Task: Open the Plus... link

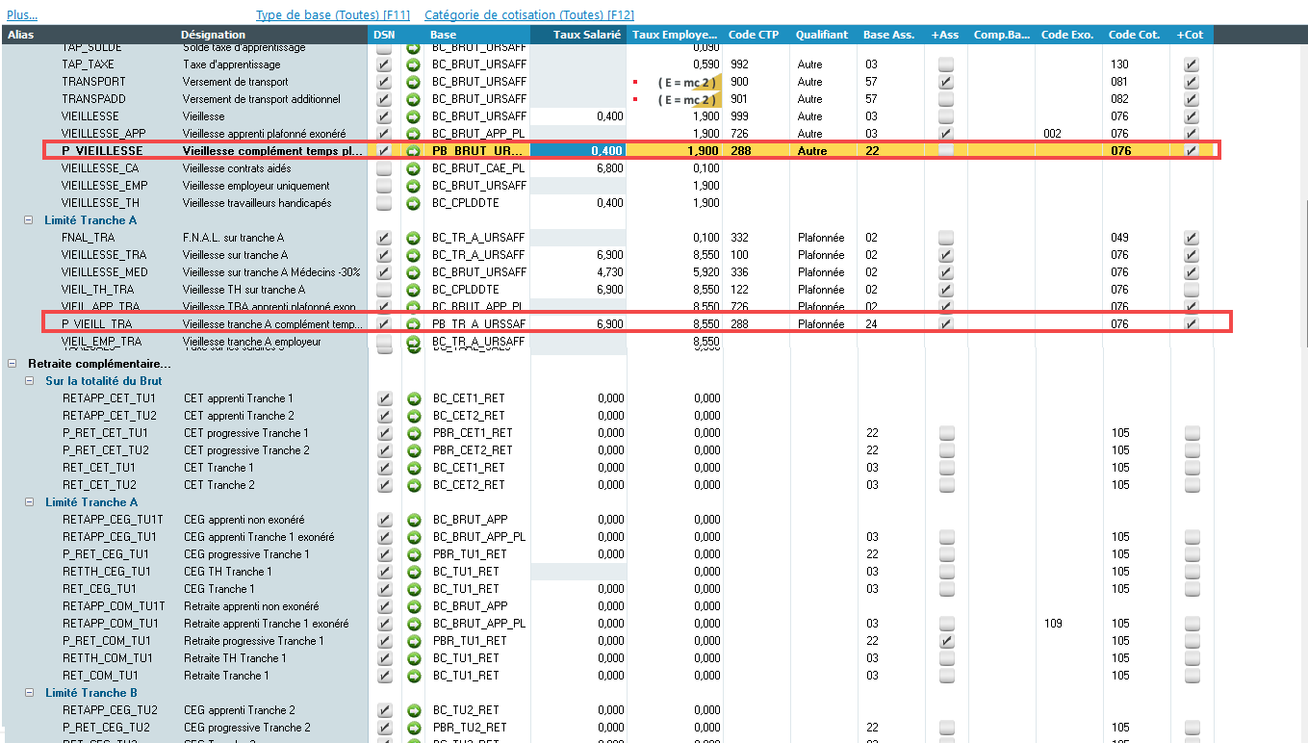Action: pos(22,14)
